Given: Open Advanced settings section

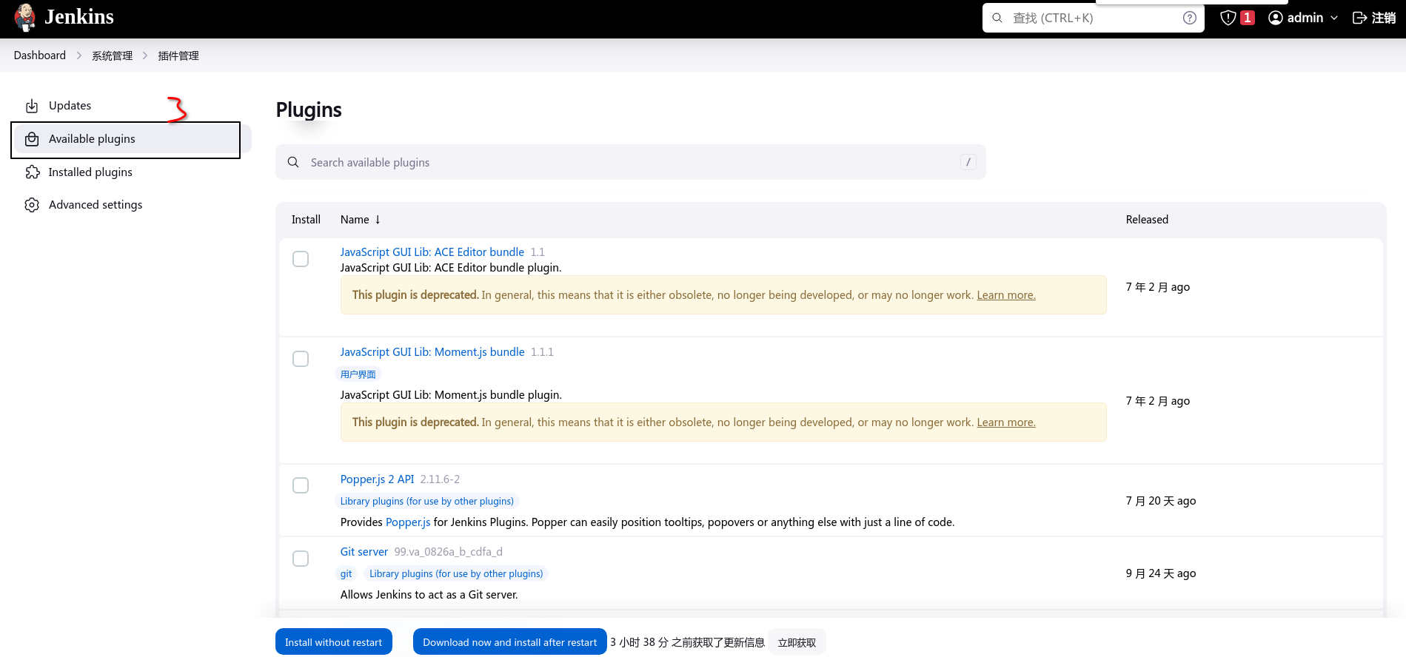Looking at the screenshot, I should pyautogui.click(x=132, y=205).
